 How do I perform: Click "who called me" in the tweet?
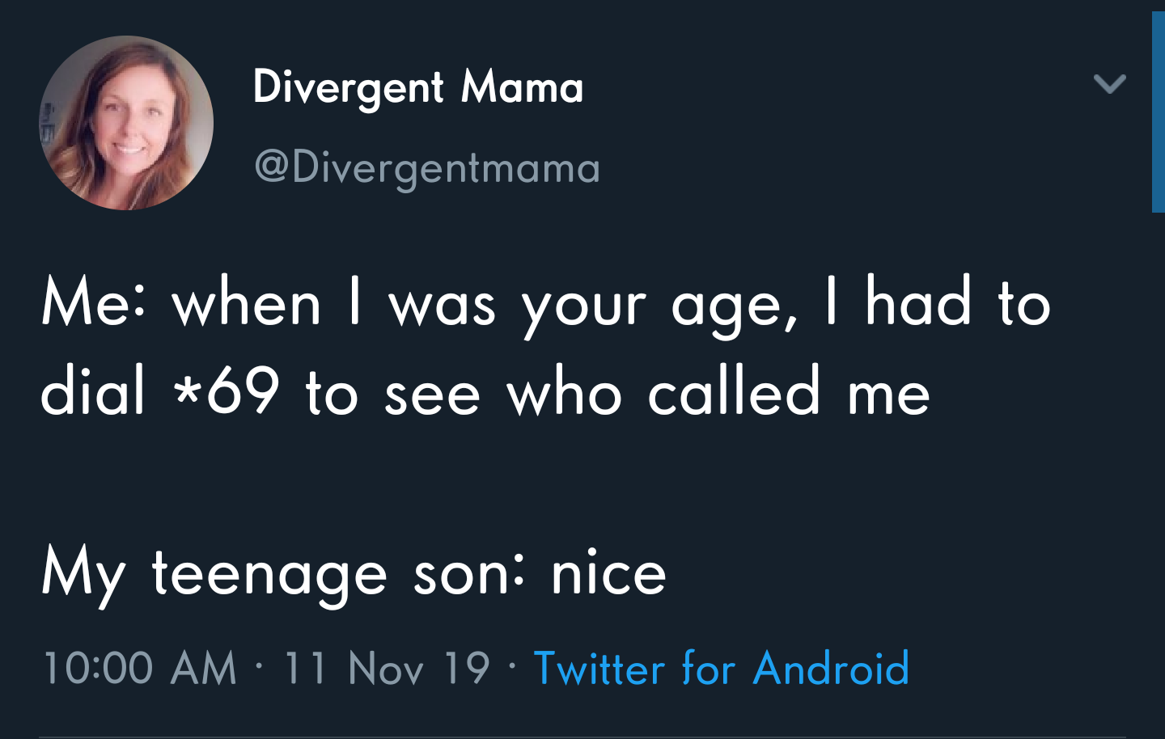718,392
